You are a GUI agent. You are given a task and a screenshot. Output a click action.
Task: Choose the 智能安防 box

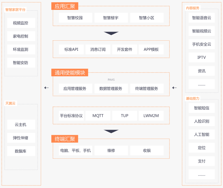(21, 63)
